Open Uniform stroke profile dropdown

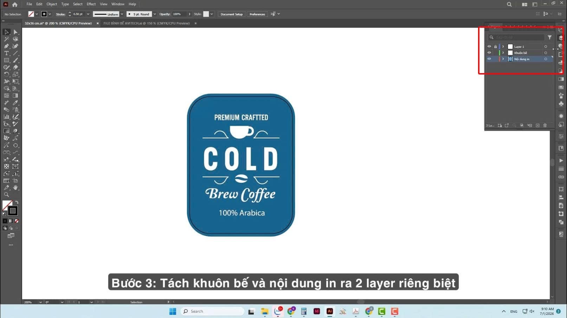(x=122, y=14)
